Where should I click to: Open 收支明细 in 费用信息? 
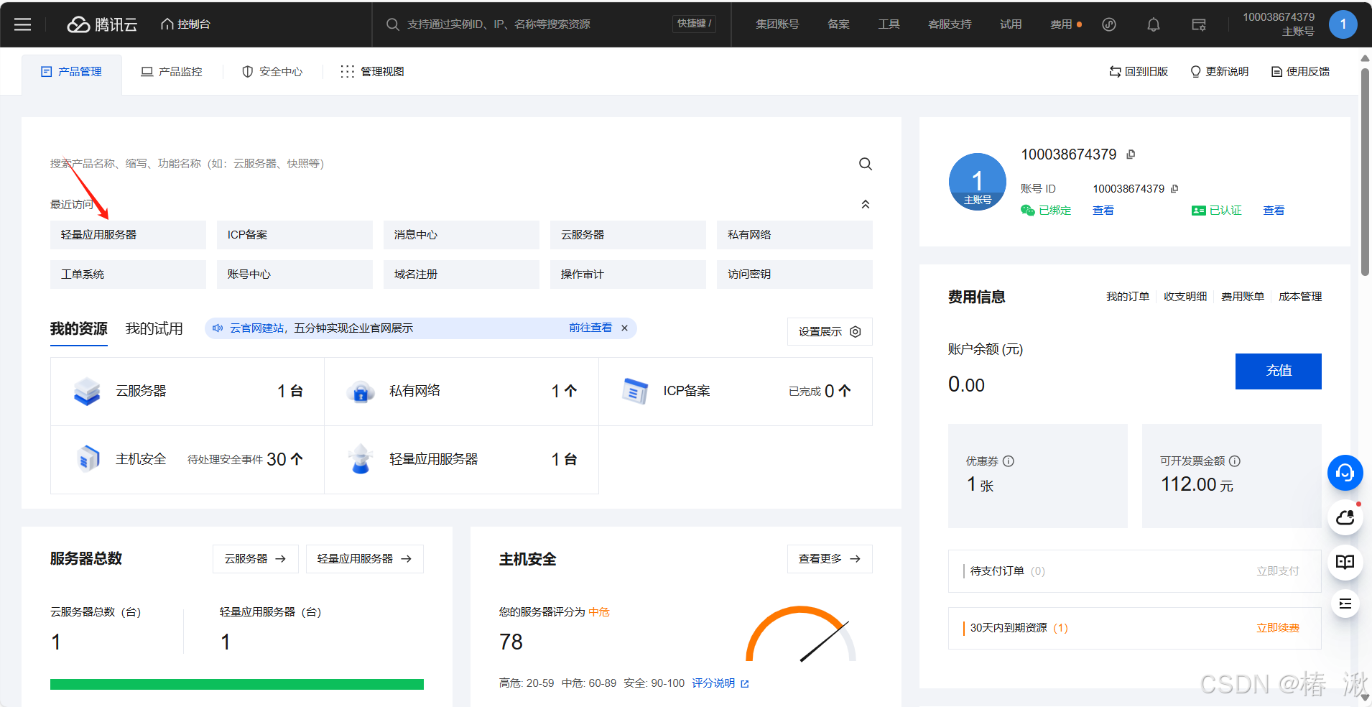[1185, 297]
